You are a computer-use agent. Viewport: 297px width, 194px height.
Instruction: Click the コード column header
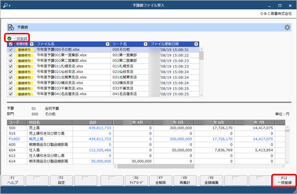(17, 122)
